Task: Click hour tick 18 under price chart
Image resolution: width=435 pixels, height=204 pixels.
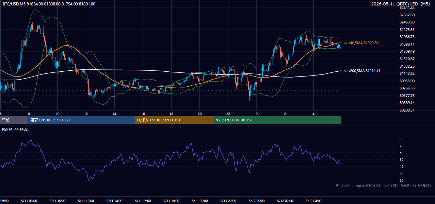Action: (x=171, y=114)
